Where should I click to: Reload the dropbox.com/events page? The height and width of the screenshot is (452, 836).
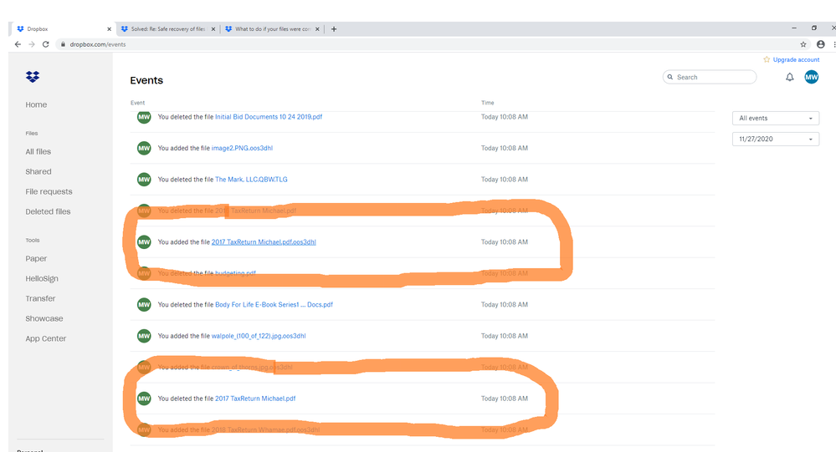pyautogui.click(x=45, y=44)
